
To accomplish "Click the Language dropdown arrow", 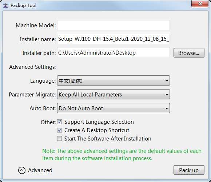I will (167, 81).
